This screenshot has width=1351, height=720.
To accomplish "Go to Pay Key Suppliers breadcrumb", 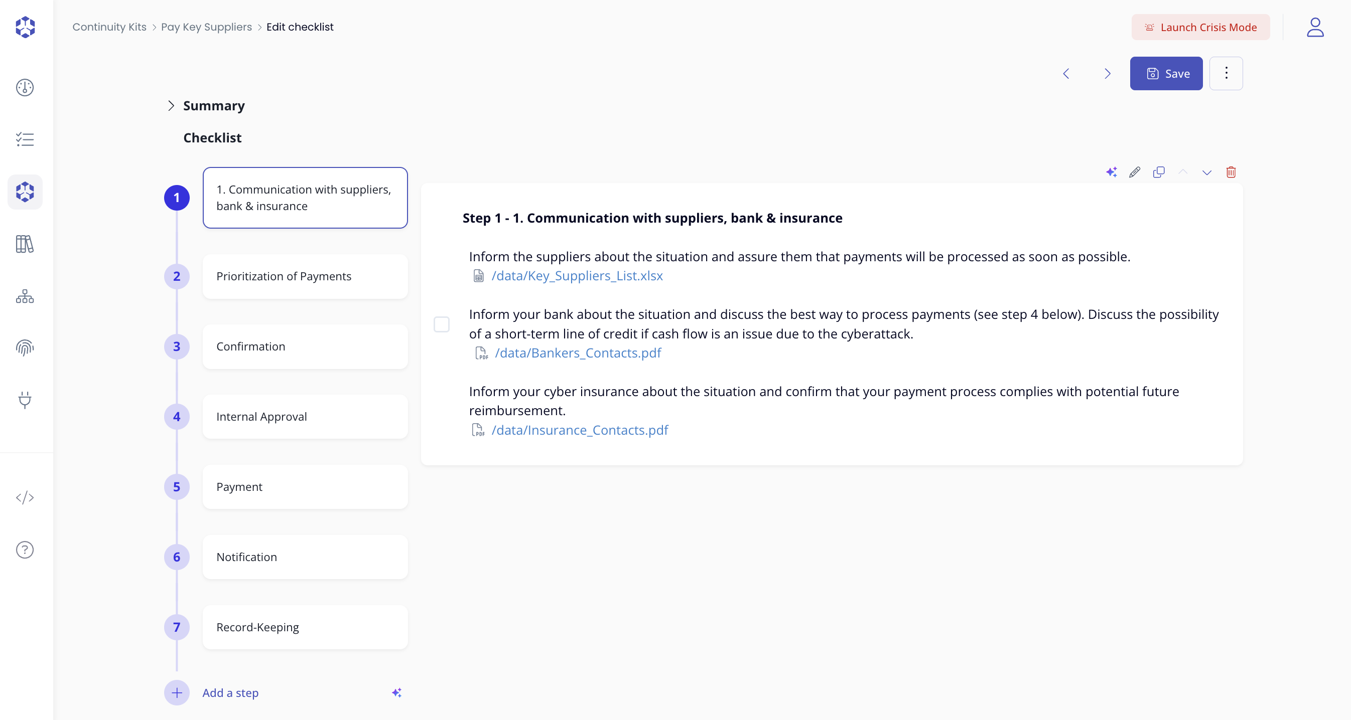I will (206, 27).
